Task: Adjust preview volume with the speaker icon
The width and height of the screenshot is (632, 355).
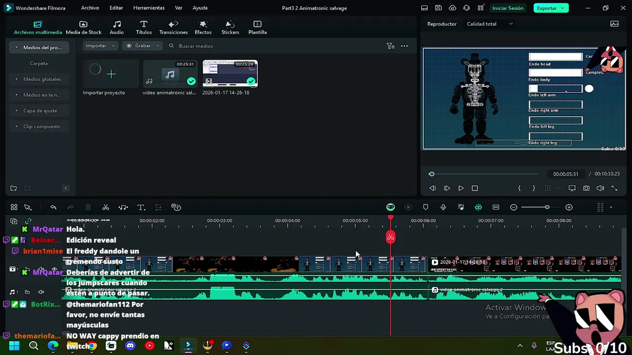Action: [600, 188]
